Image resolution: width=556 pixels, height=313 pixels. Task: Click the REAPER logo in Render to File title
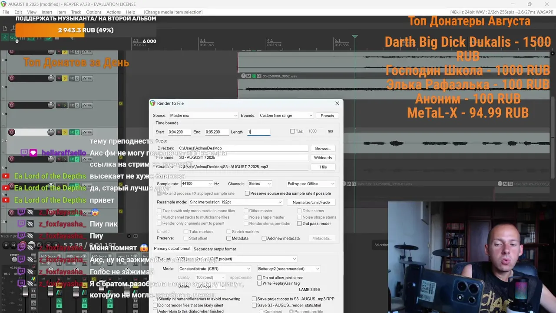[152, 103]
